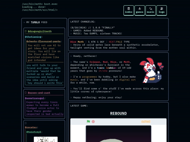This screenshot has width=190, height=142.
Task: Click the 'Happy netfaring; enjoy your stay!' line
Action: click(98, 97)
